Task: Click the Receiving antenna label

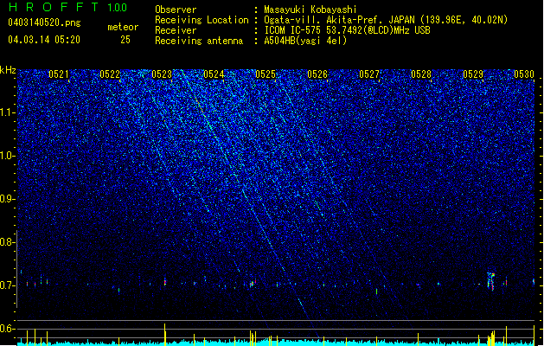Action: coord(199,41)
